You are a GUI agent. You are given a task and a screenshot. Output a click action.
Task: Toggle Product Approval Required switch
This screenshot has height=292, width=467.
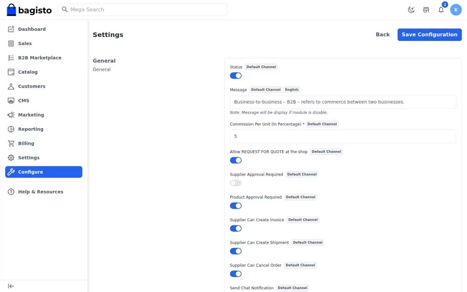coord(236,206)
